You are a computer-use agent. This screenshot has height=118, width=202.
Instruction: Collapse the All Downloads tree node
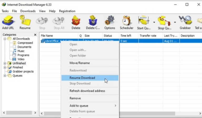click(5, 39)
